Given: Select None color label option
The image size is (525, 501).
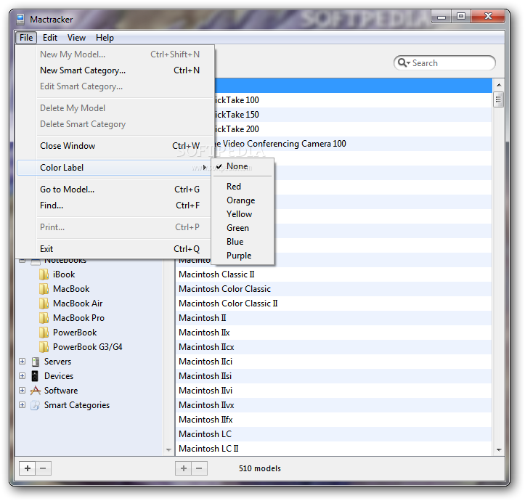Looking at the screenshot, I should tap(243, 166).
